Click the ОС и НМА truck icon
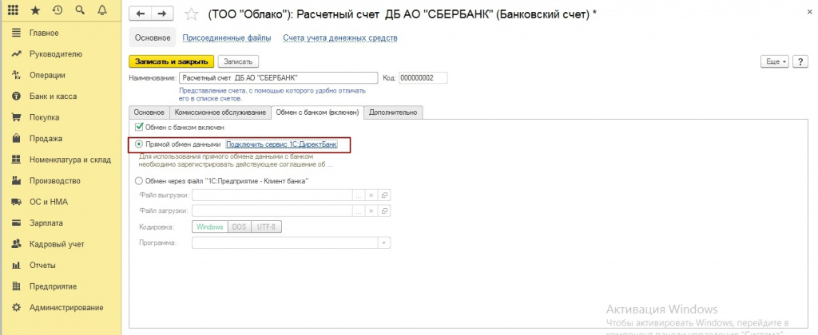Viewport: 818px width, 335px height. pos(16,202)
